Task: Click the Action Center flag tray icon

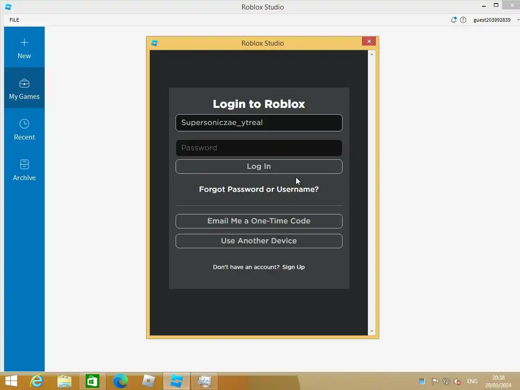Action: 435,381
